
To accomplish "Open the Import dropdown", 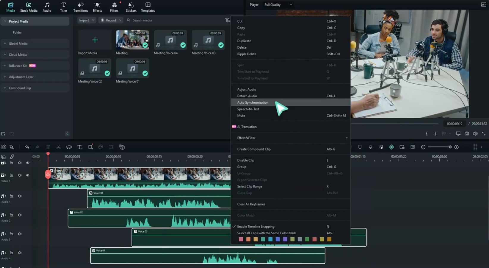I will pyautogui.click(x=87, y=20).
